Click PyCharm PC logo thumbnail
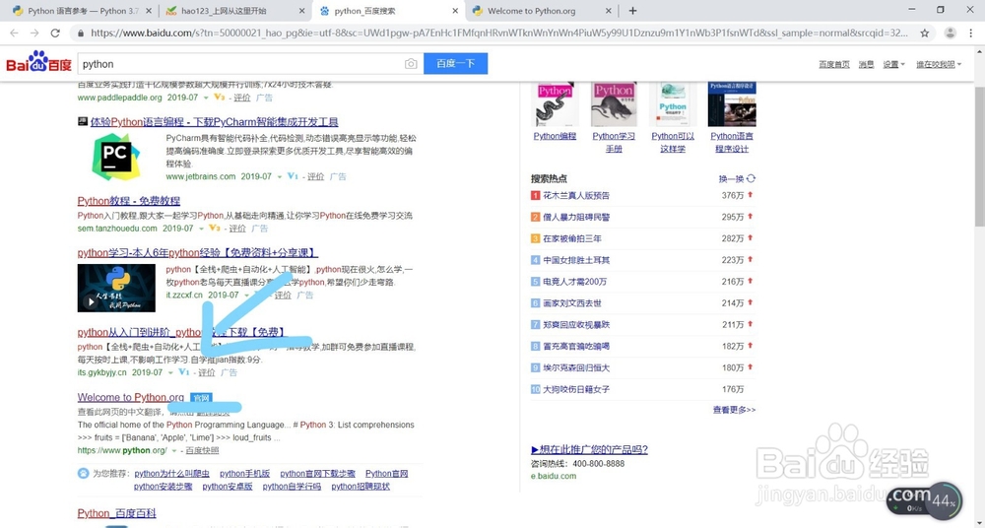 tap(115, 158)
